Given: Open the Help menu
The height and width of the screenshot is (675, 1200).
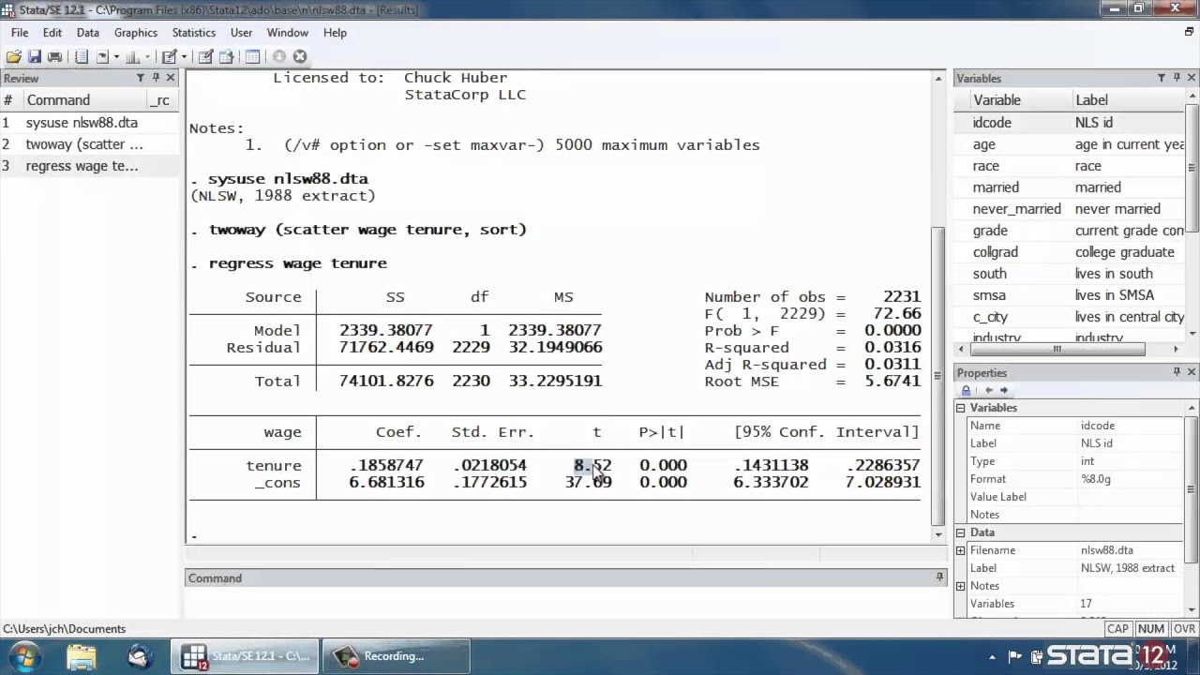Looking at the screenshot, I should 335,32.
